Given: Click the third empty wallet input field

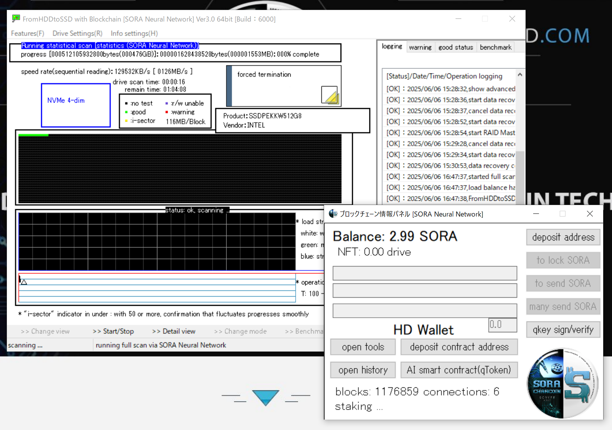Looking at the screenshot, I should tap(425, 310).
